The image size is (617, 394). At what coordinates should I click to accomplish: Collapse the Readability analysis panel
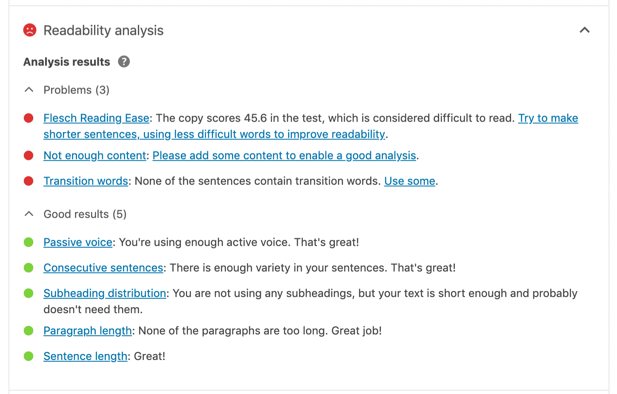585,30
